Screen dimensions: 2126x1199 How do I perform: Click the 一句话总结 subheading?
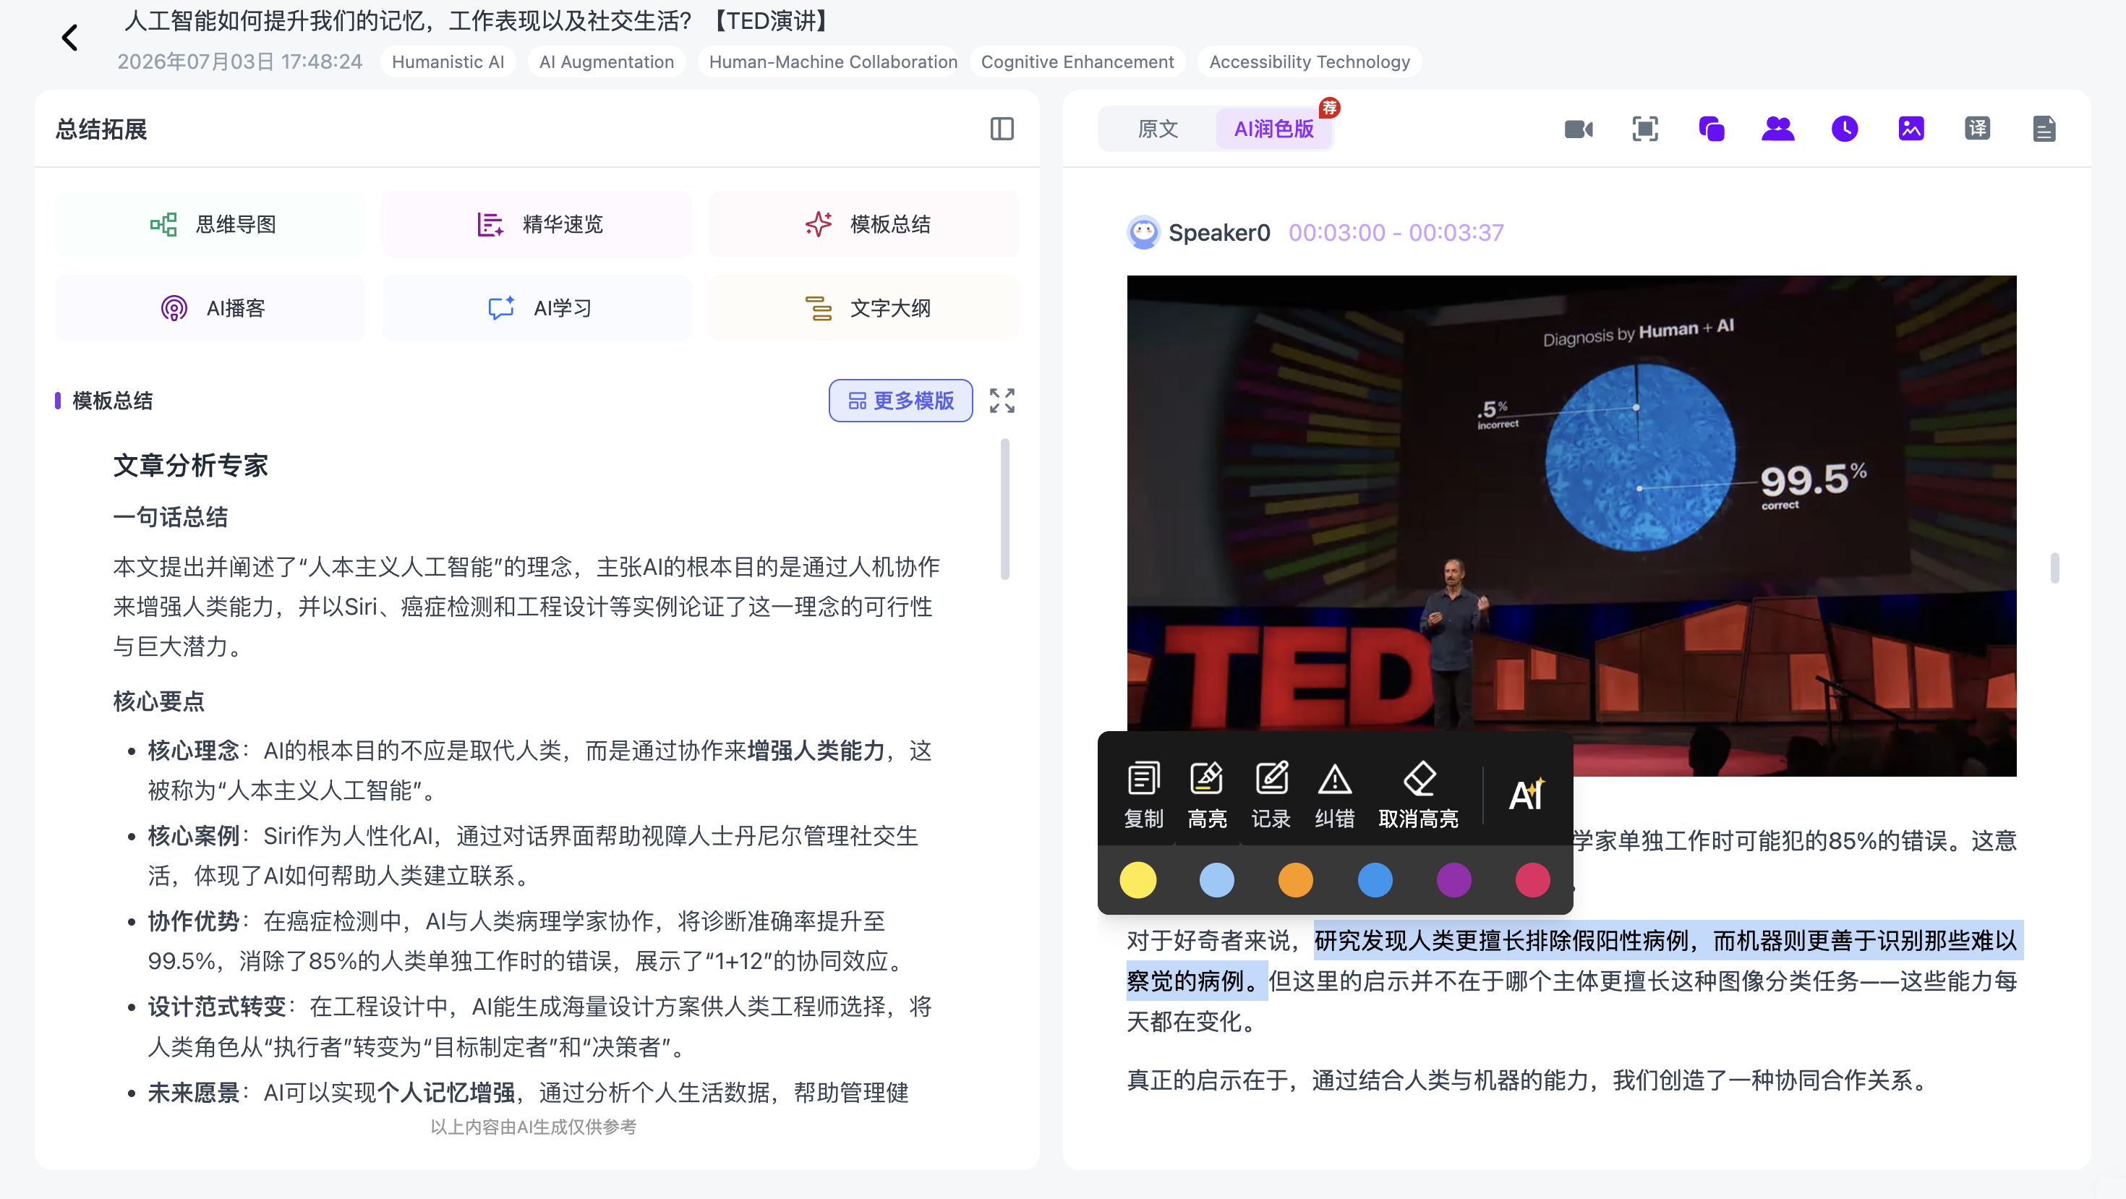coord(170,517)
